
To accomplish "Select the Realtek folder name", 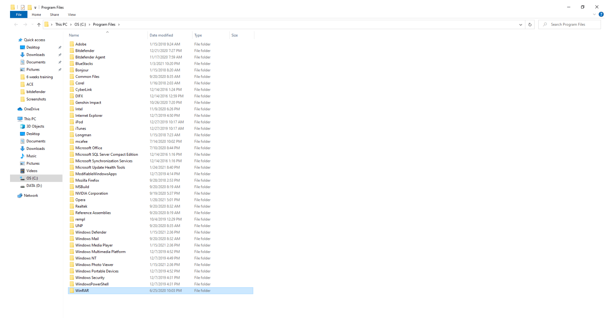I will coord(81,206).
